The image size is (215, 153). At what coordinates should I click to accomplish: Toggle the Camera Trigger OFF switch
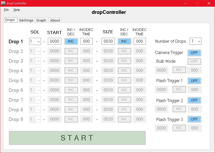(194, 53)
